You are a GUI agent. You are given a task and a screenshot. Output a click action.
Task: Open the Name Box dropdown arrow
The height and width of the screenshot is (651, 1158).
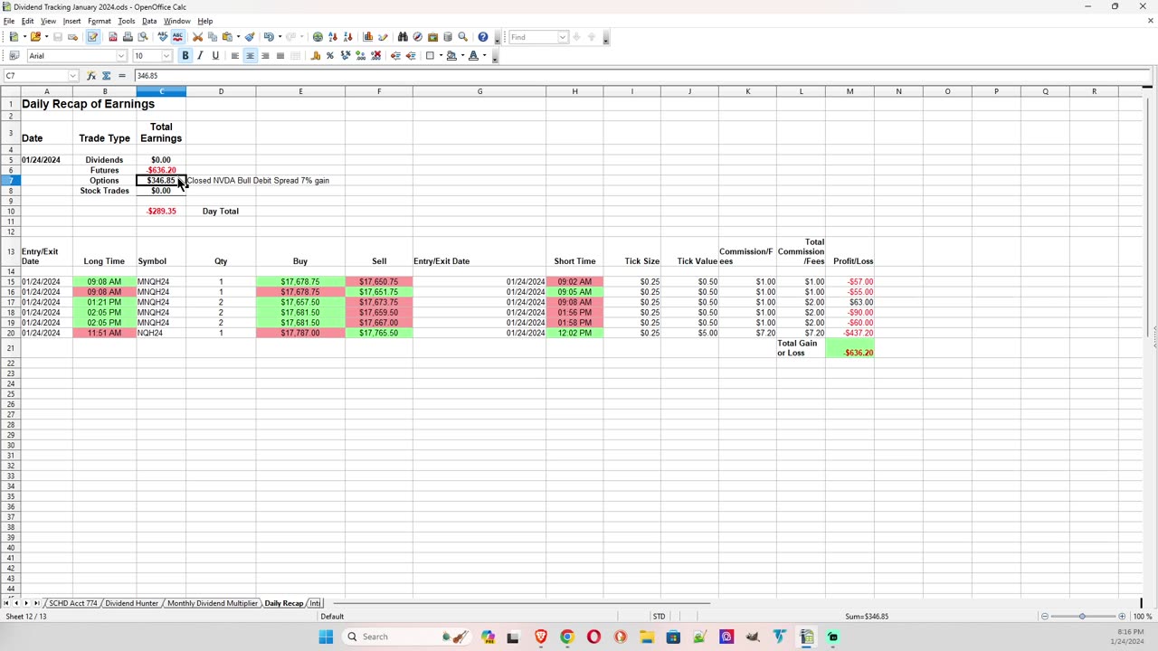click(x=73, y=76)
